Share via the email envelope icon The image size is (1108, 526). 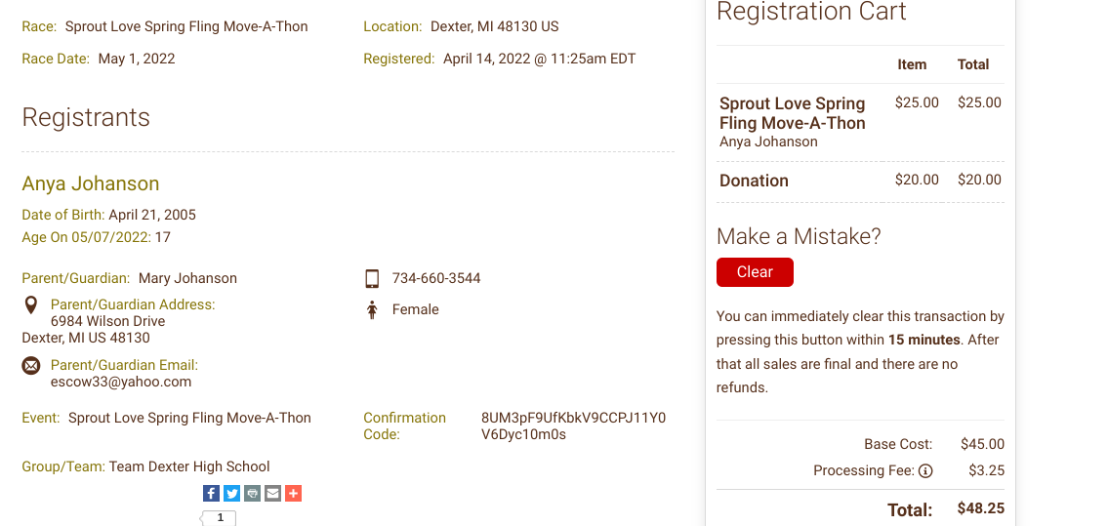pos(272,494)
